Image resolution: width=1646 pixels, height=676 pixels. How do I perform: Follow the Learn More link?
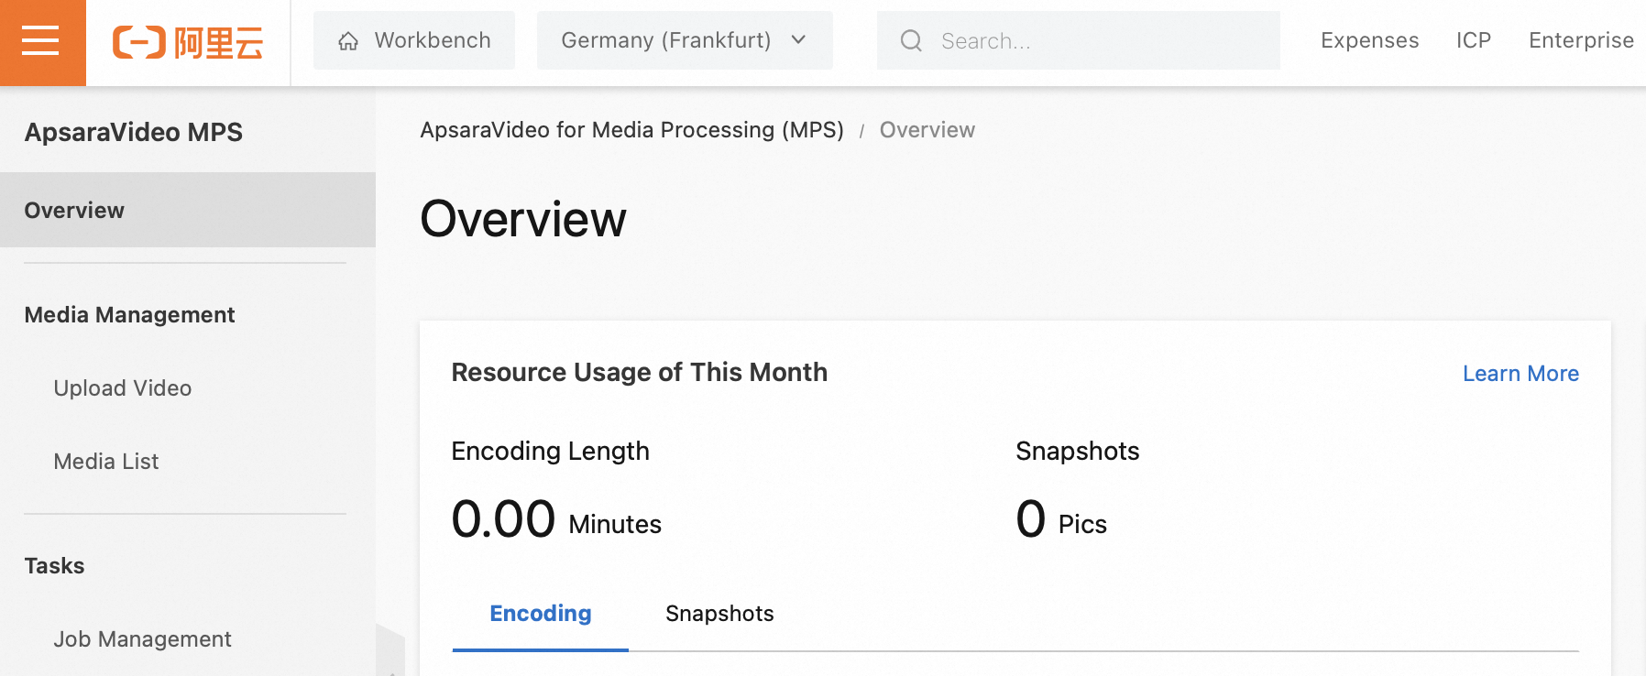(x=1520, y=374)
